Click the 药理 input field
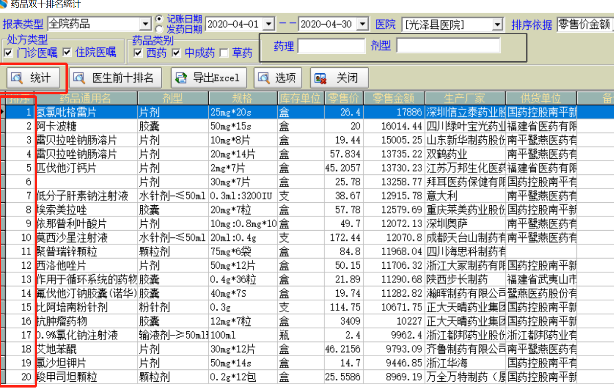Image resolution: width=614 pixels, height=389 pixels. tap(331, 46)
